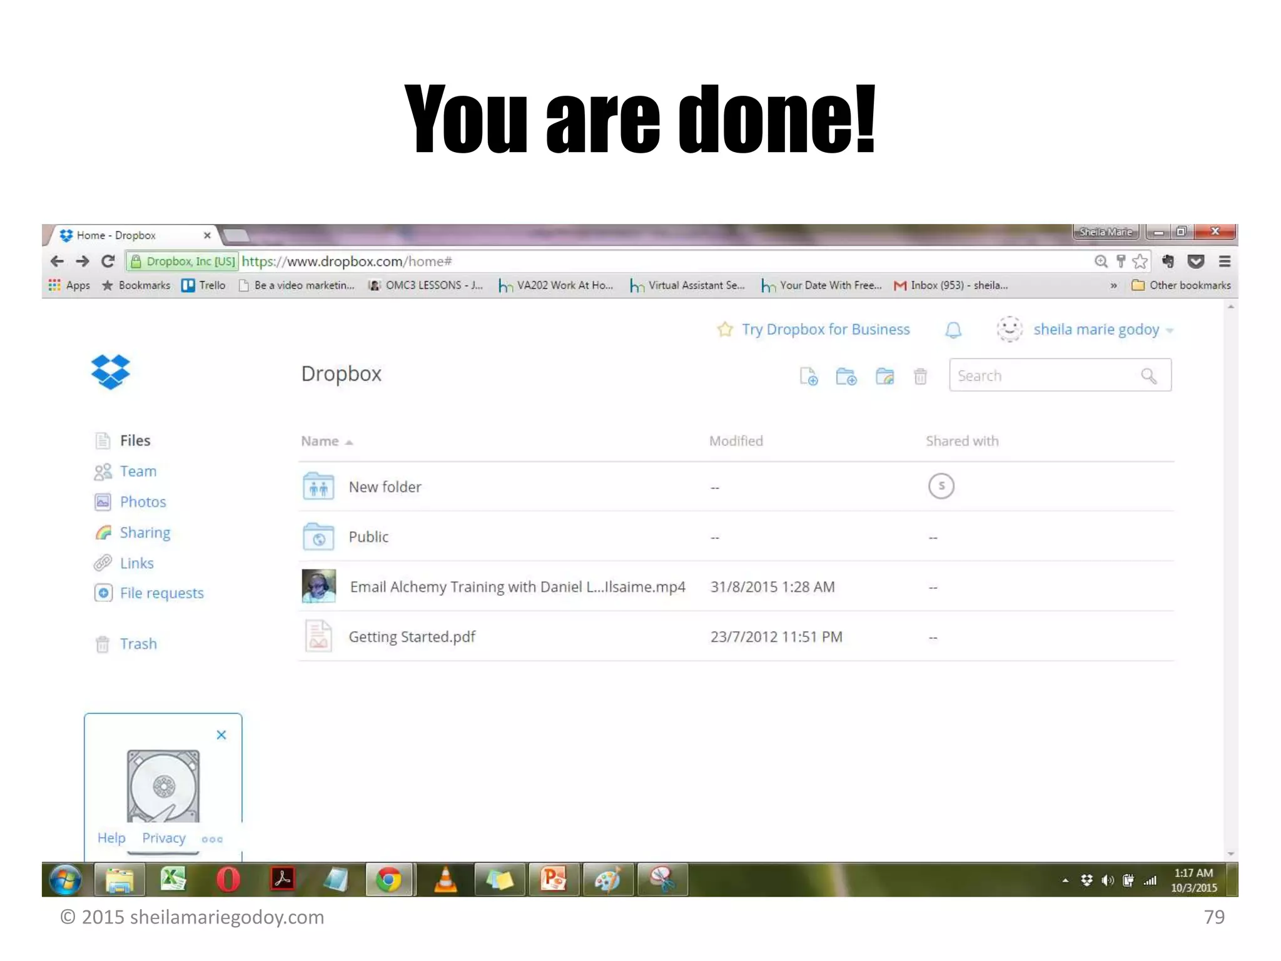Viewport: 1281px width, 961px height.
Task: Open a new browser tab
Action: point(236,235)
